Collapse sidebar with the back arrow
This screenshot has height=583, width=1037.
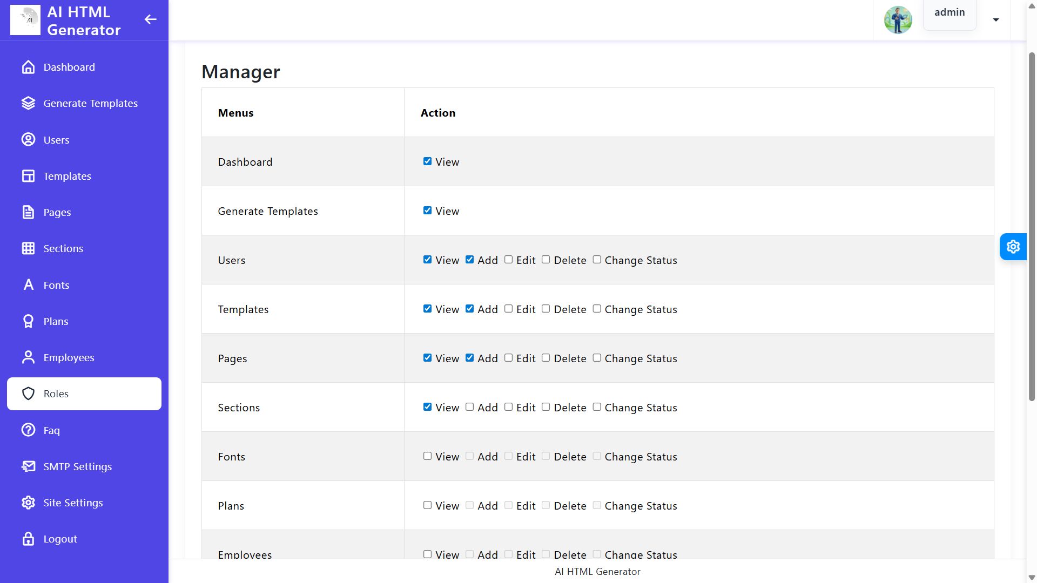click(x=150, y=20)
